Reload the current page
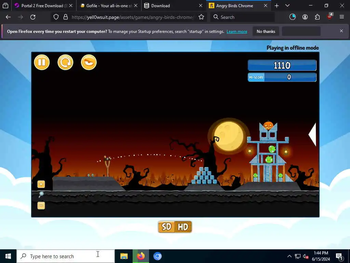350x263 pixels. tap(33, 17)
